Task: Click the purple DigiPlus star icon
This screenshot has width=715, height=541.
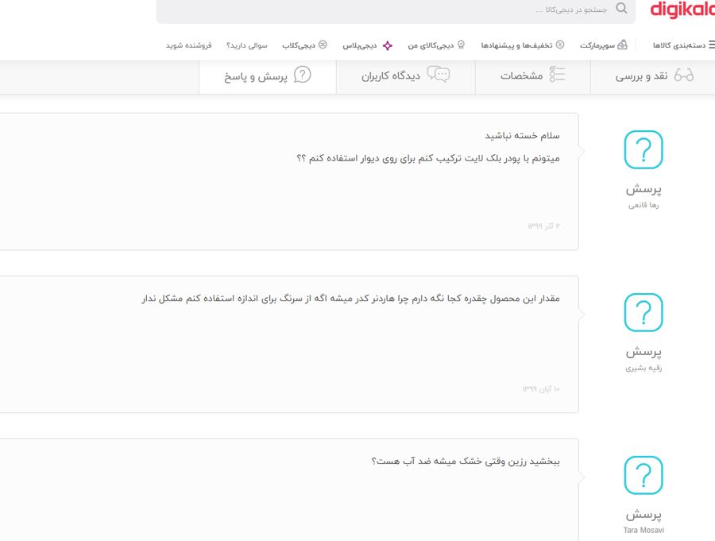Action: tap(387, 45)
